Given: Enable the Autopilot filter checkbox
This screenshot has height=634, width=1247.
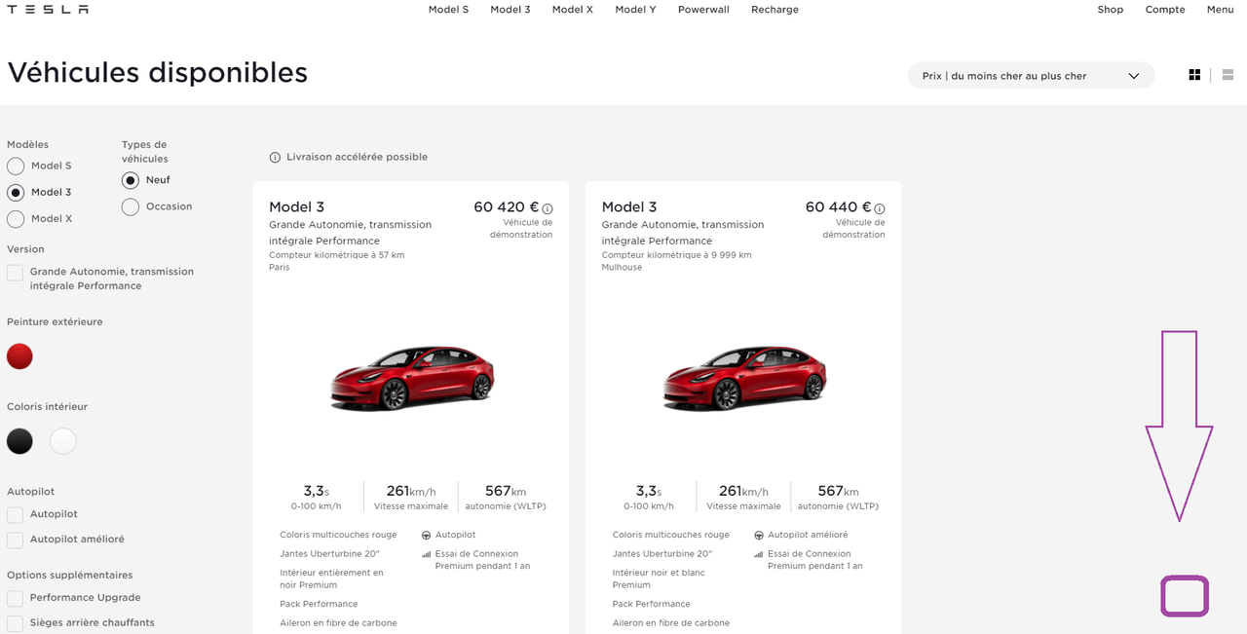Looking at the screenshot, I should tap(15, 514).
